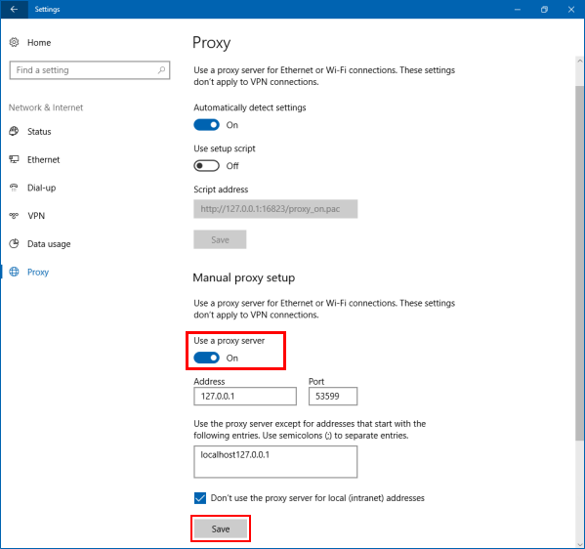Minimize the Settings window

[517, 10]
